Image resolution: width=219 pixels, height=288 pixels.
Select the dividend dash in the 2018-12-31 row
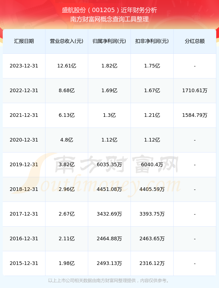(195, 190)
